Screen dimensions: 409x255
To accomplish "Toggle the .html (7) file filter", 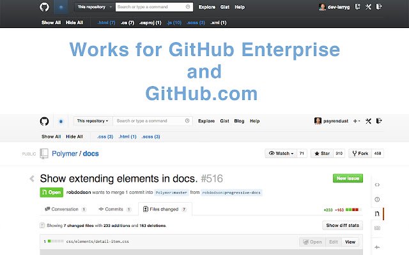I will point(106,23).
